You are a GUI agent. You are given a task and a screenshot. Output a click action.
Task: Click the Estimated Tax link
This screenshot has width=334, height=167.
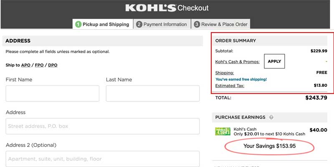pyautogui.click(x=230, y=86)
